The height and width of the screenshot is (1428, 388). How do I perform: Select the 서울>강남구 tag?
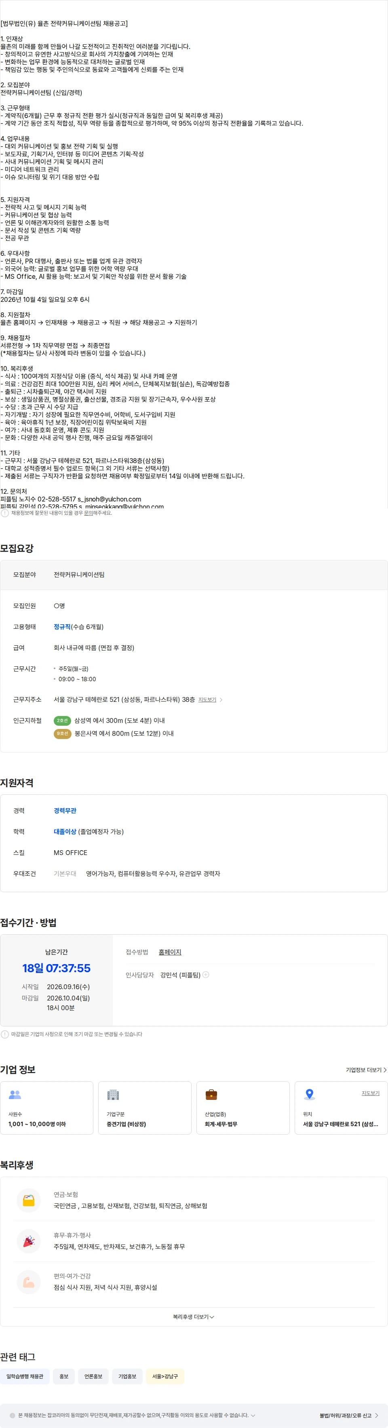point(165,1376)
